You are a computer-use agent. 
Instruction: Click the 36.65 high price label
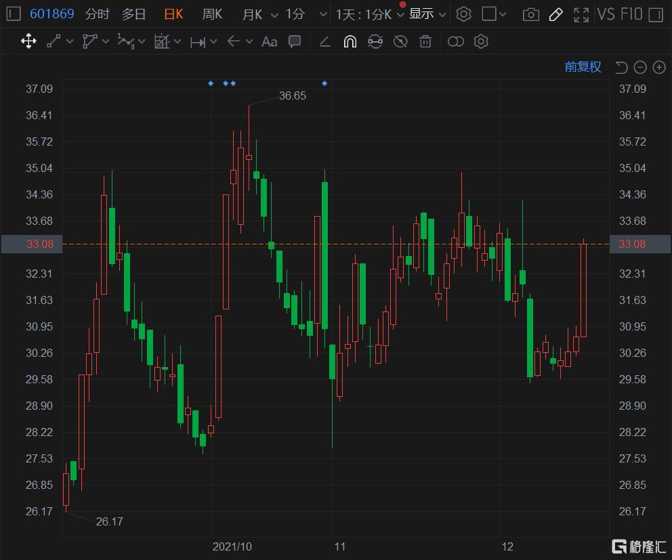click(x=292, y=96)
